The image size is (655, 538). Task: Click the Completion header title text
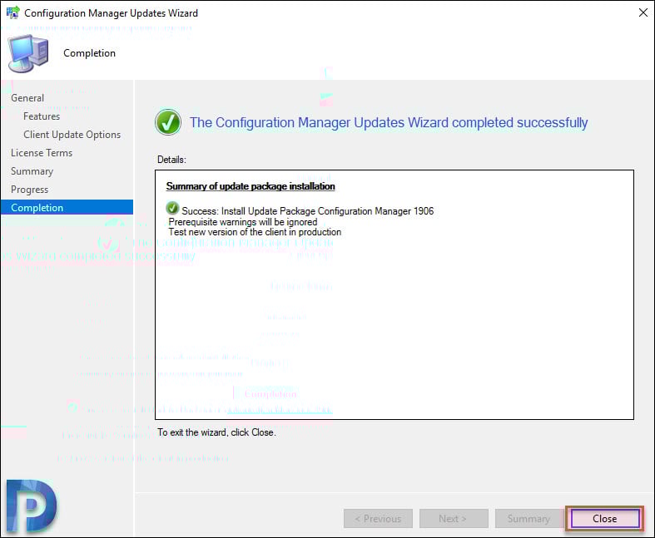(89, 53)
